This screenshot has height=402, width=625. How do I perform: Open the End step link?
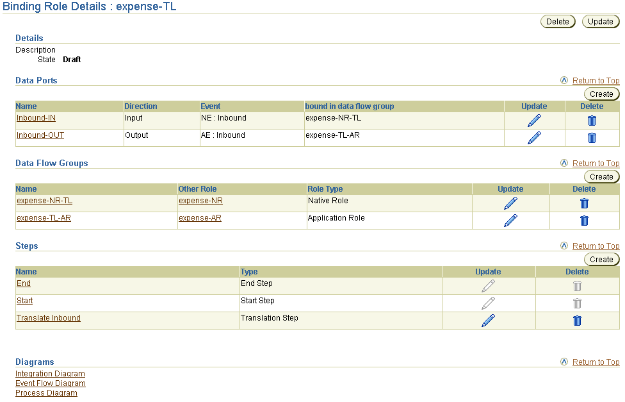click(x=24, y=283)
